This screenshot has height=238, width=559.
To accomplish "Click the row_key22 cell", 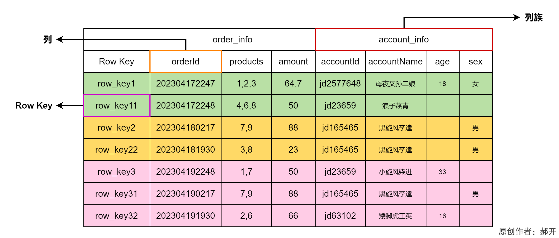I will click(117, 150).
